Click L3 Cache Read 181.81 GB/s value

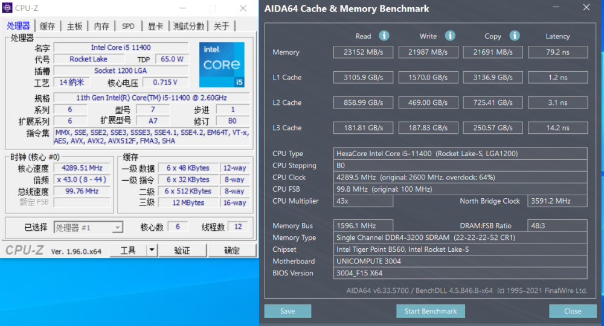click(363, 128)
